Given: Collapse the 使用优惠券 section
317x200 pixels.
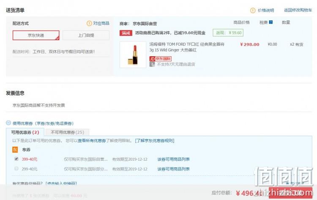Looking at the screenshot, I should tap(8, 123).
